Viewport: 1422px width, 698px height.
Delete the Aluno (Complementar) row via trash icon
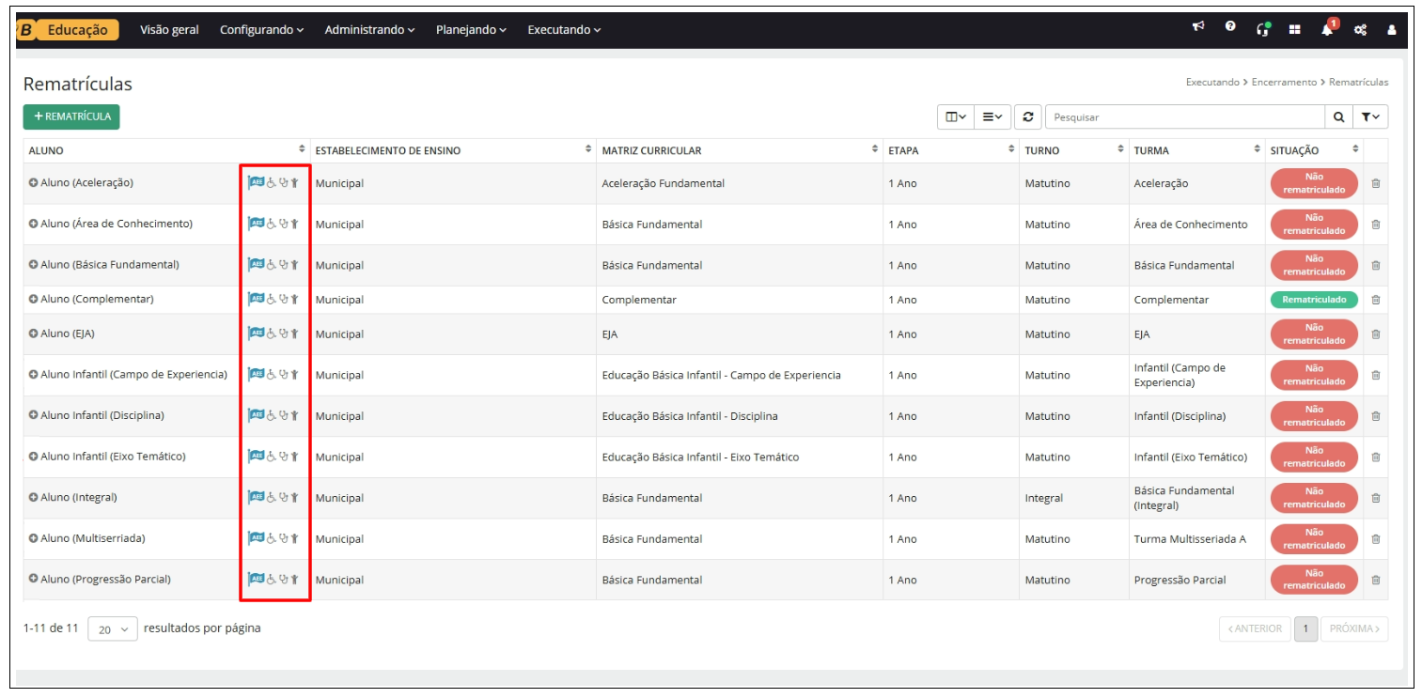pyautogui.click(x=1376, y=300)
